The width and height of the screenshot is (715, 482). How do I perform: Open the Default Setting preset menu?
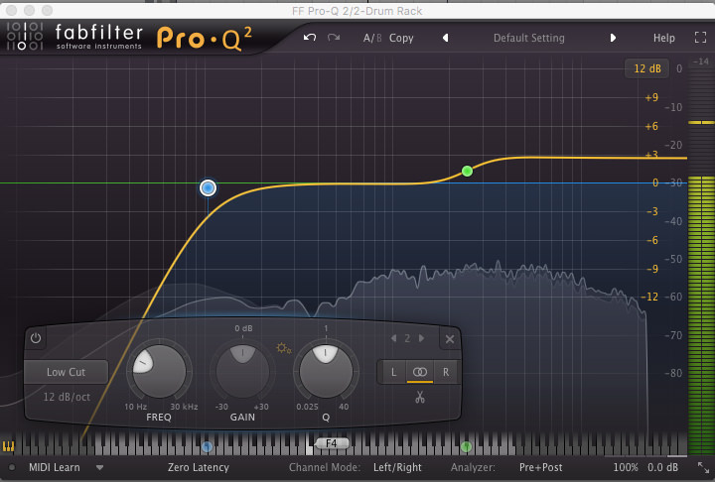point(529,38)
